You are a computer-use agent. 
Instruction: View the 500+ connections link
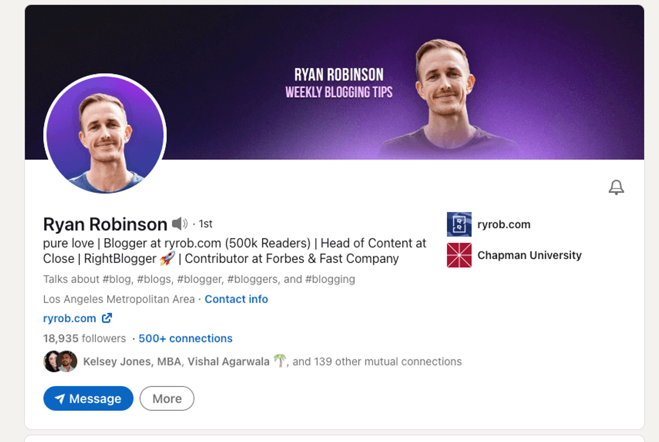click(186, 339)
